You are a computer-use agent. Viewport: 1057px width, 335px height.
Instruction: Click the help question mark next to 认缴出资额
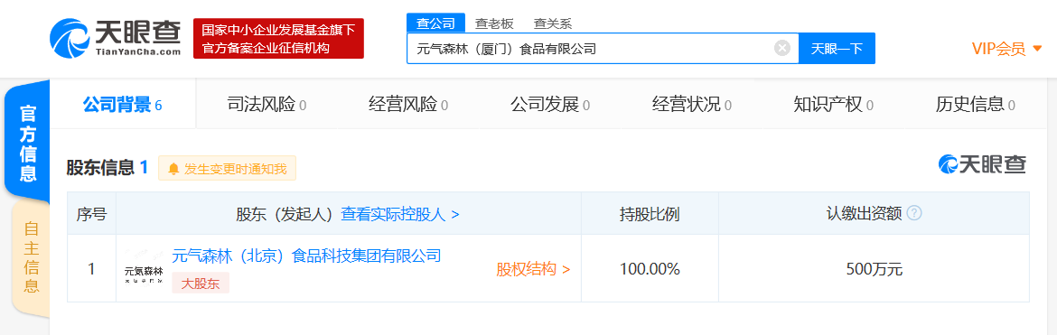[914, 213]
